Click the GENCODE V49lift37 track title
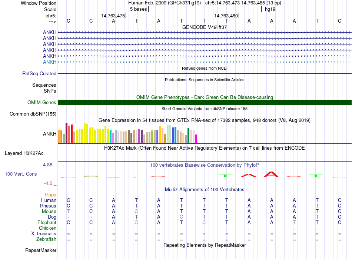352x259 pixels. coord(205,27)
